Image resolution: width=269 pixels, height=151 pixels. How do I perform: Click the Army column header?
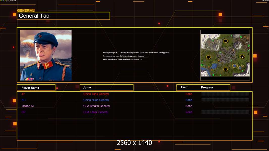(106, 88)
